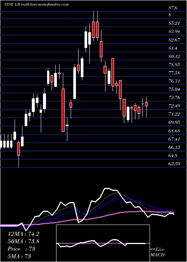Image resolution: width=187 pixels, height=262 pixels.
Task: Select the 69.95 price axis label
Action: [174, 122]
